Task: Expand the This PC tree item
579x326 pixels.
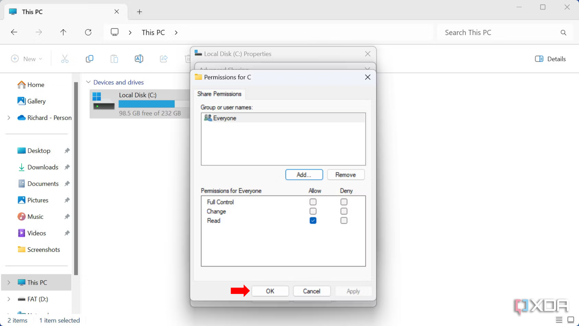Action: point(8,282)
